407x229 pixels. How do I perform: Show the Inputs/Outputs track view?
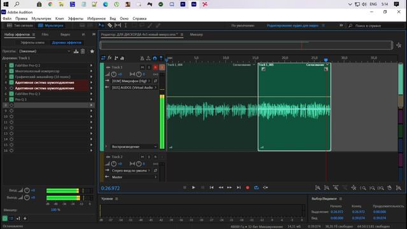pos(103,58)
